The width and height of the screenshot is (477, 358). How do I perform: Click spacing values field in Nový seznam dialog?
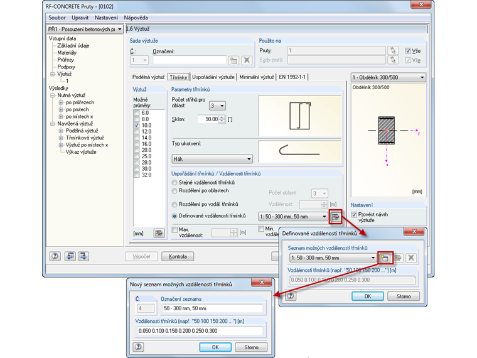tap(199, 330)
